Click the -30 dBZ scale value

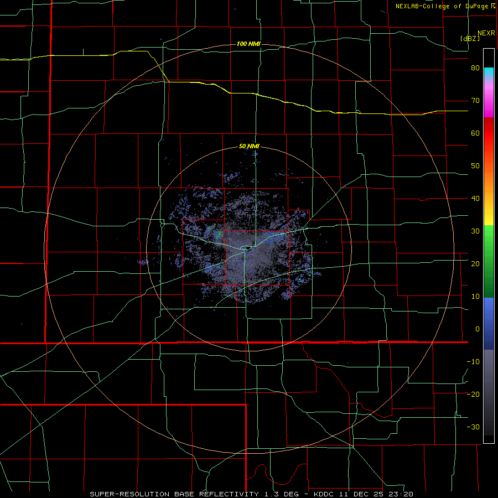pyautogui.click(x=473, y=427)
